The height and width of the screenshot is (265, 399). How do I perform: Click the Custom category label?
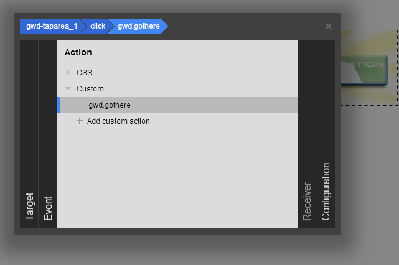click(90, 89)
